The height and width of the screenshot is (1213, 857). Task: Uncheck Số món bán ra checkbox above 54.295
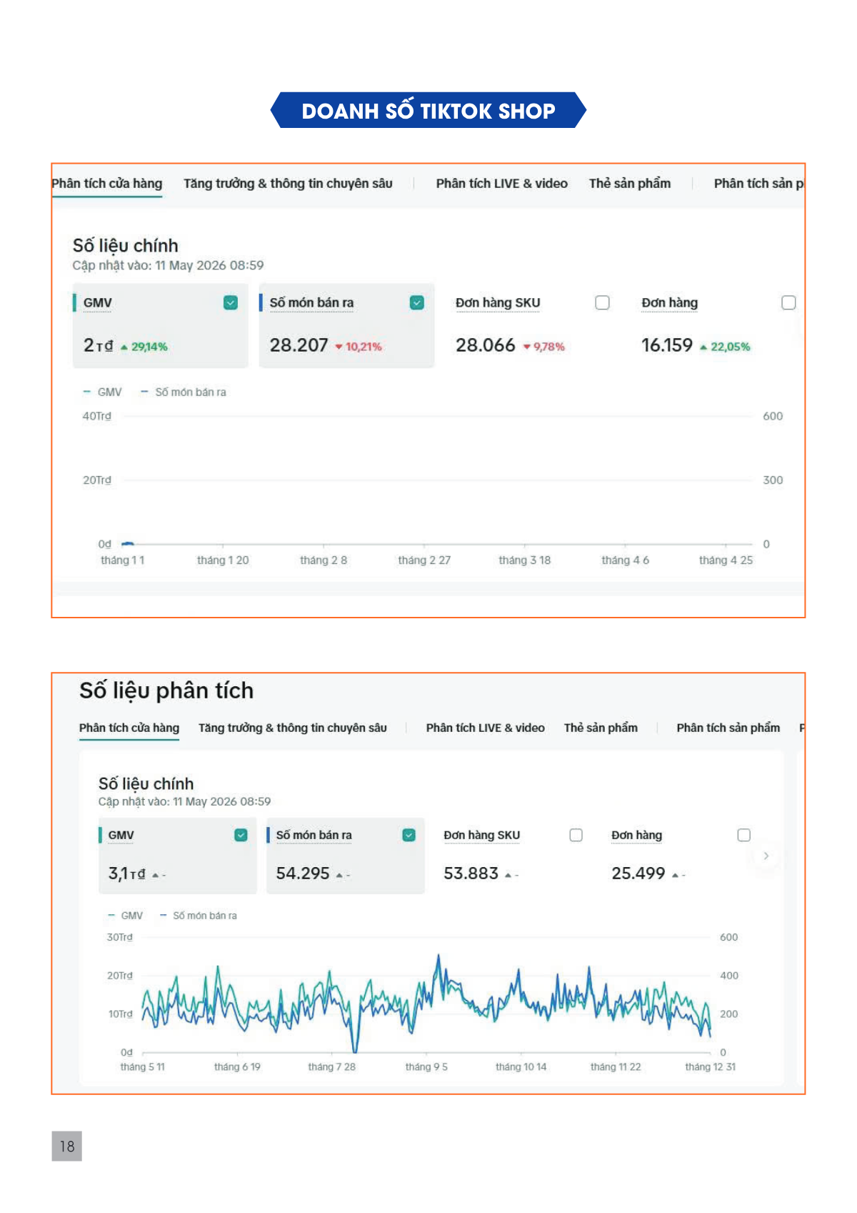(x=409, y=835)
